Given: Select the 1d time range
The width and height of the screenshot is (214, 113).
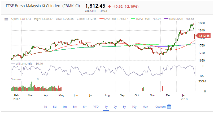Looking at the screenshot, I should coord(45,107).
